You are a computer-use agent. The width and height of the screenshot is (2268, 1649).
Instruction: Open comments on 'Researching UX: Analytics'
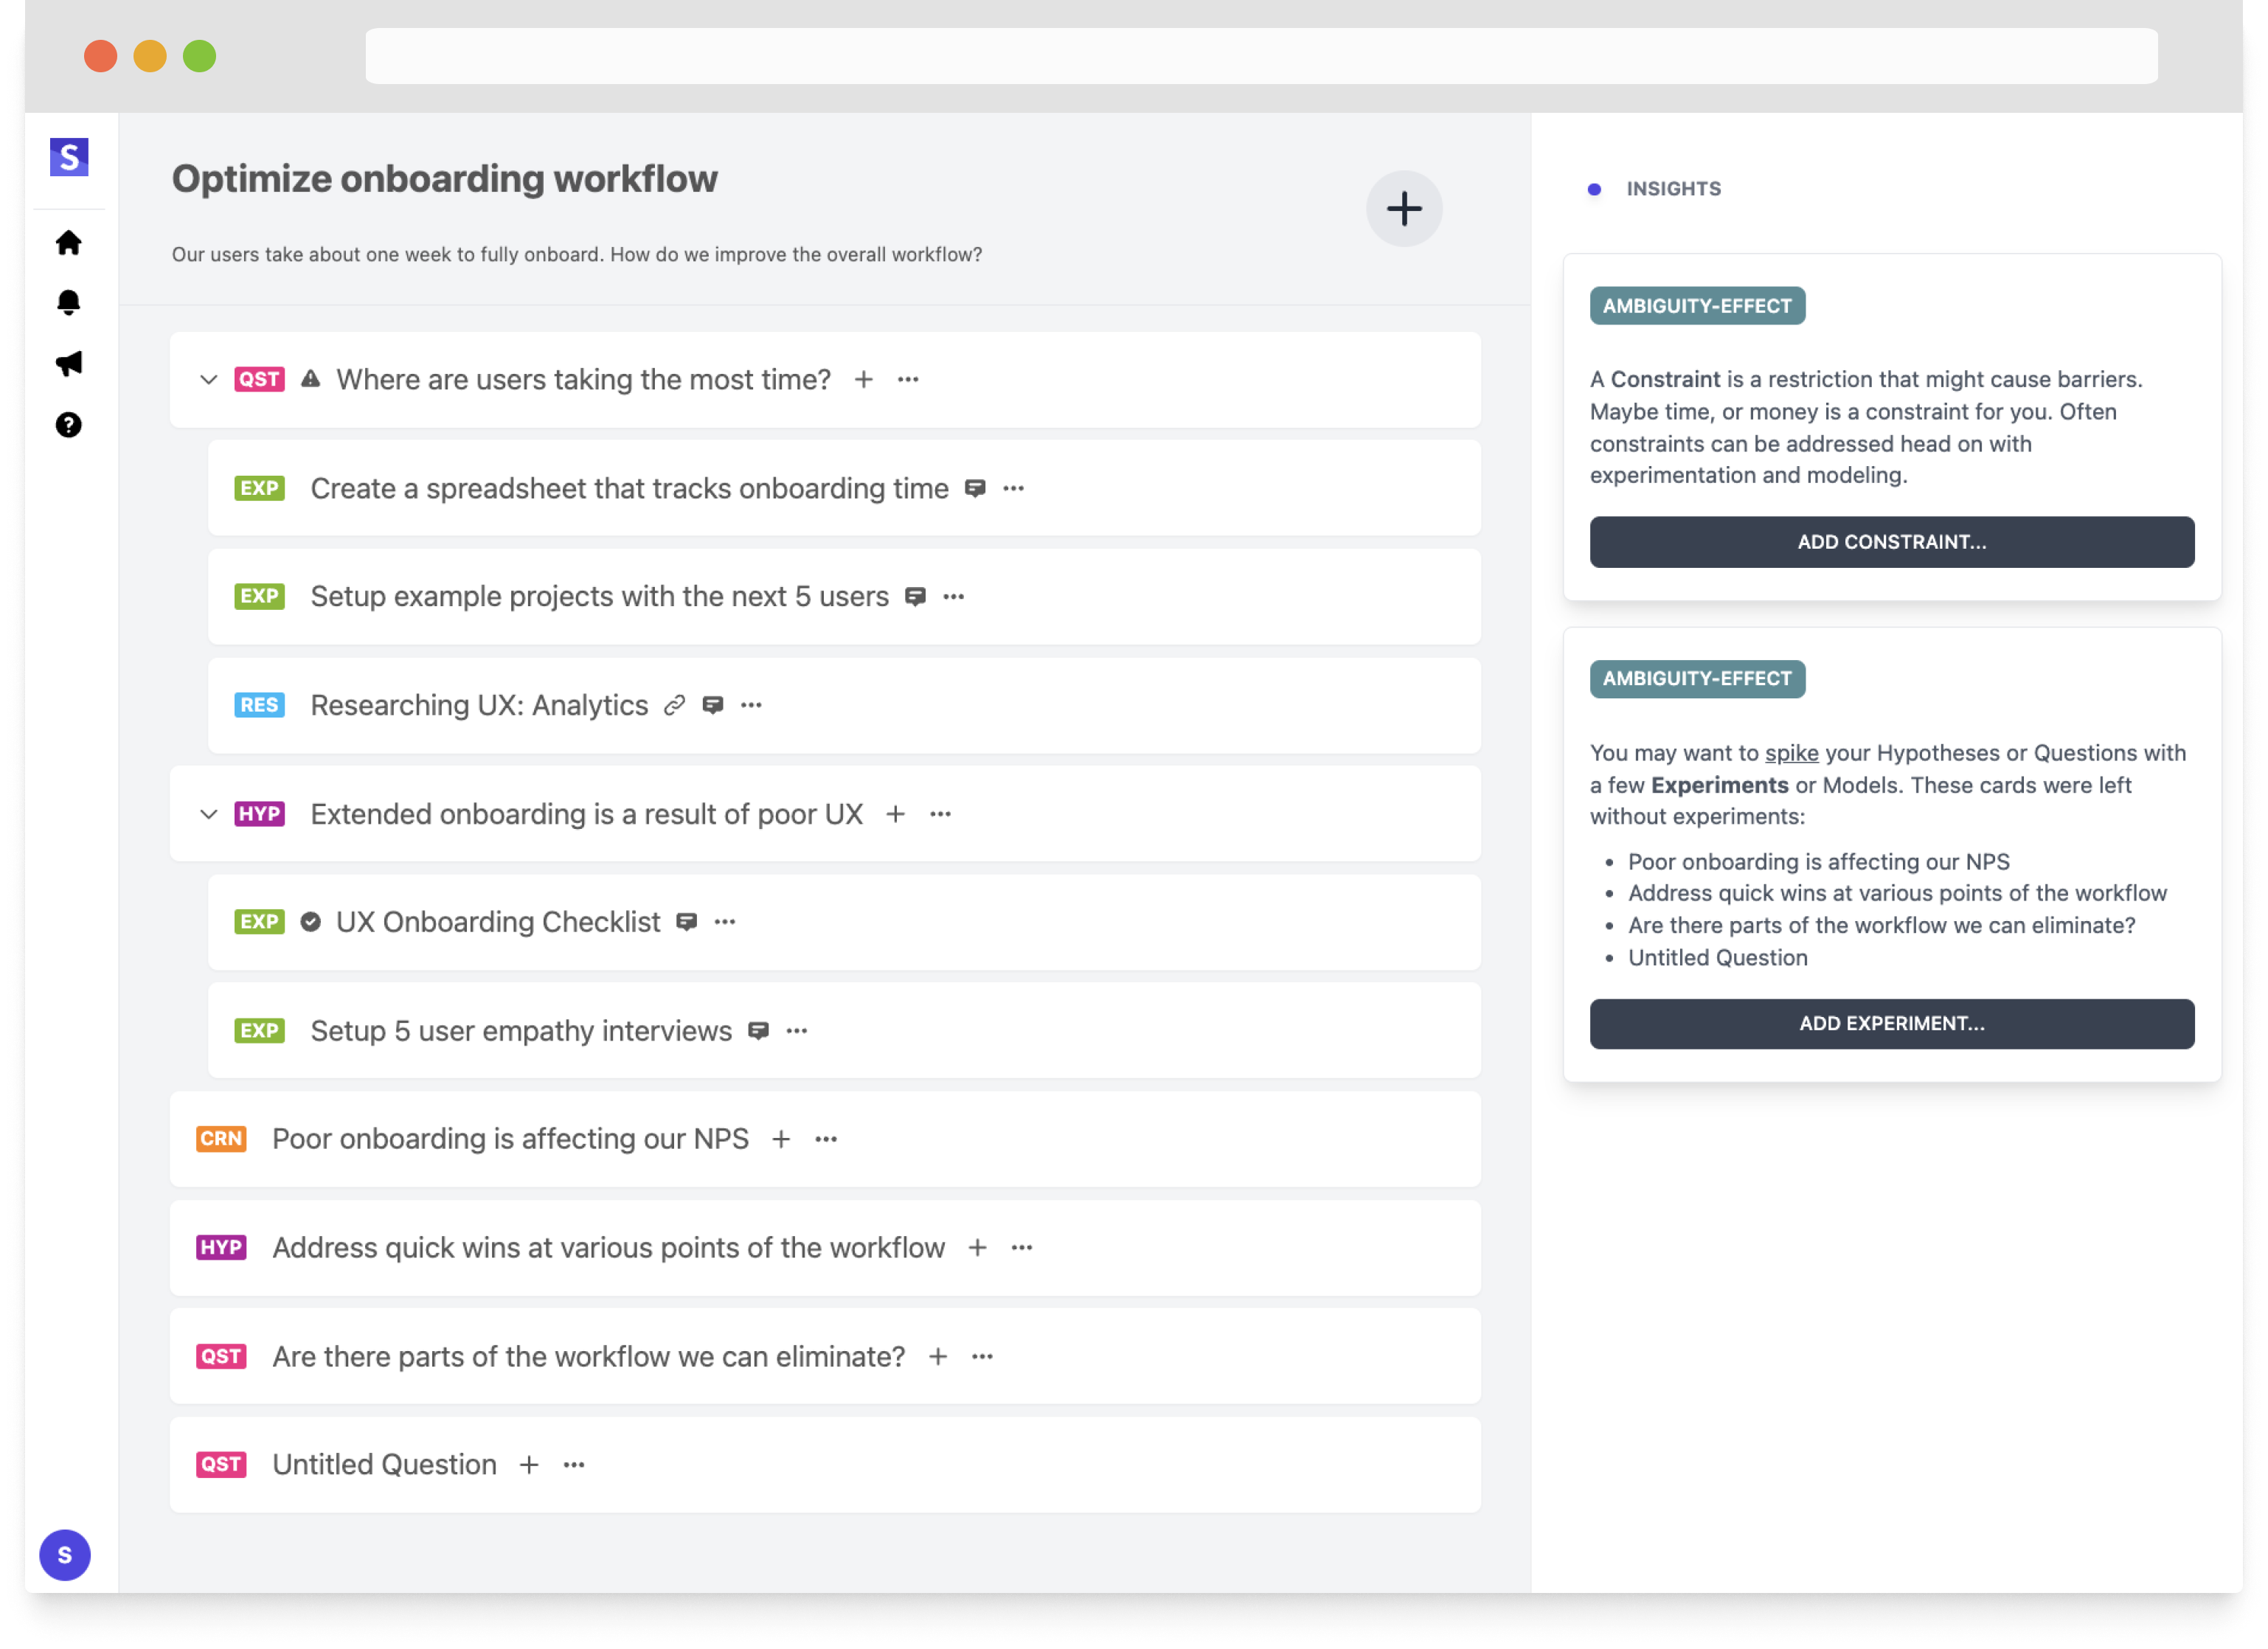(713, 705)
